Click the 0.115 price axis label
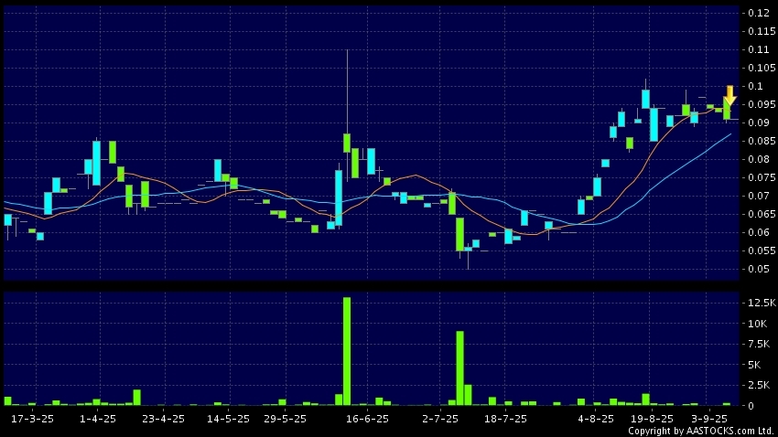Viewport: 778px width, 437px height. click(x=762, y=31)
